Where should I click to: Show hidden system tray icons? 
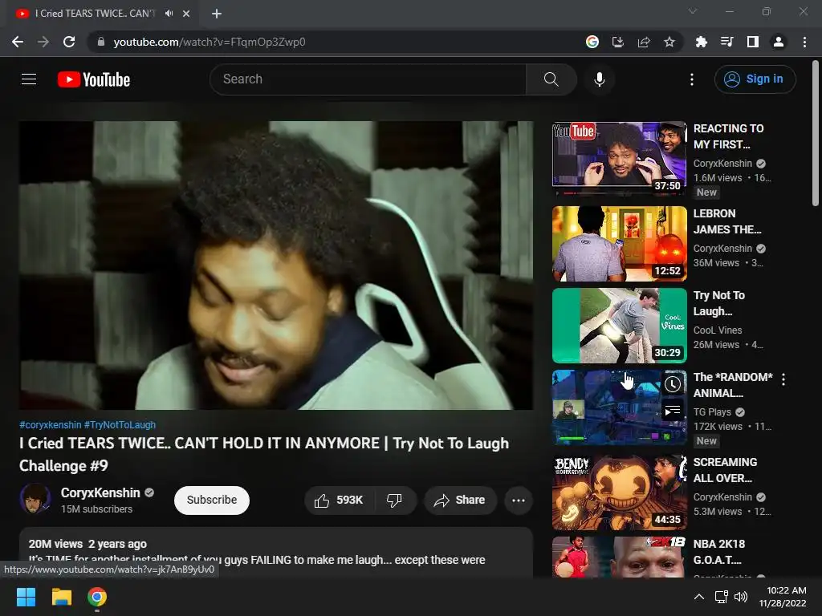tap(699, 597)
